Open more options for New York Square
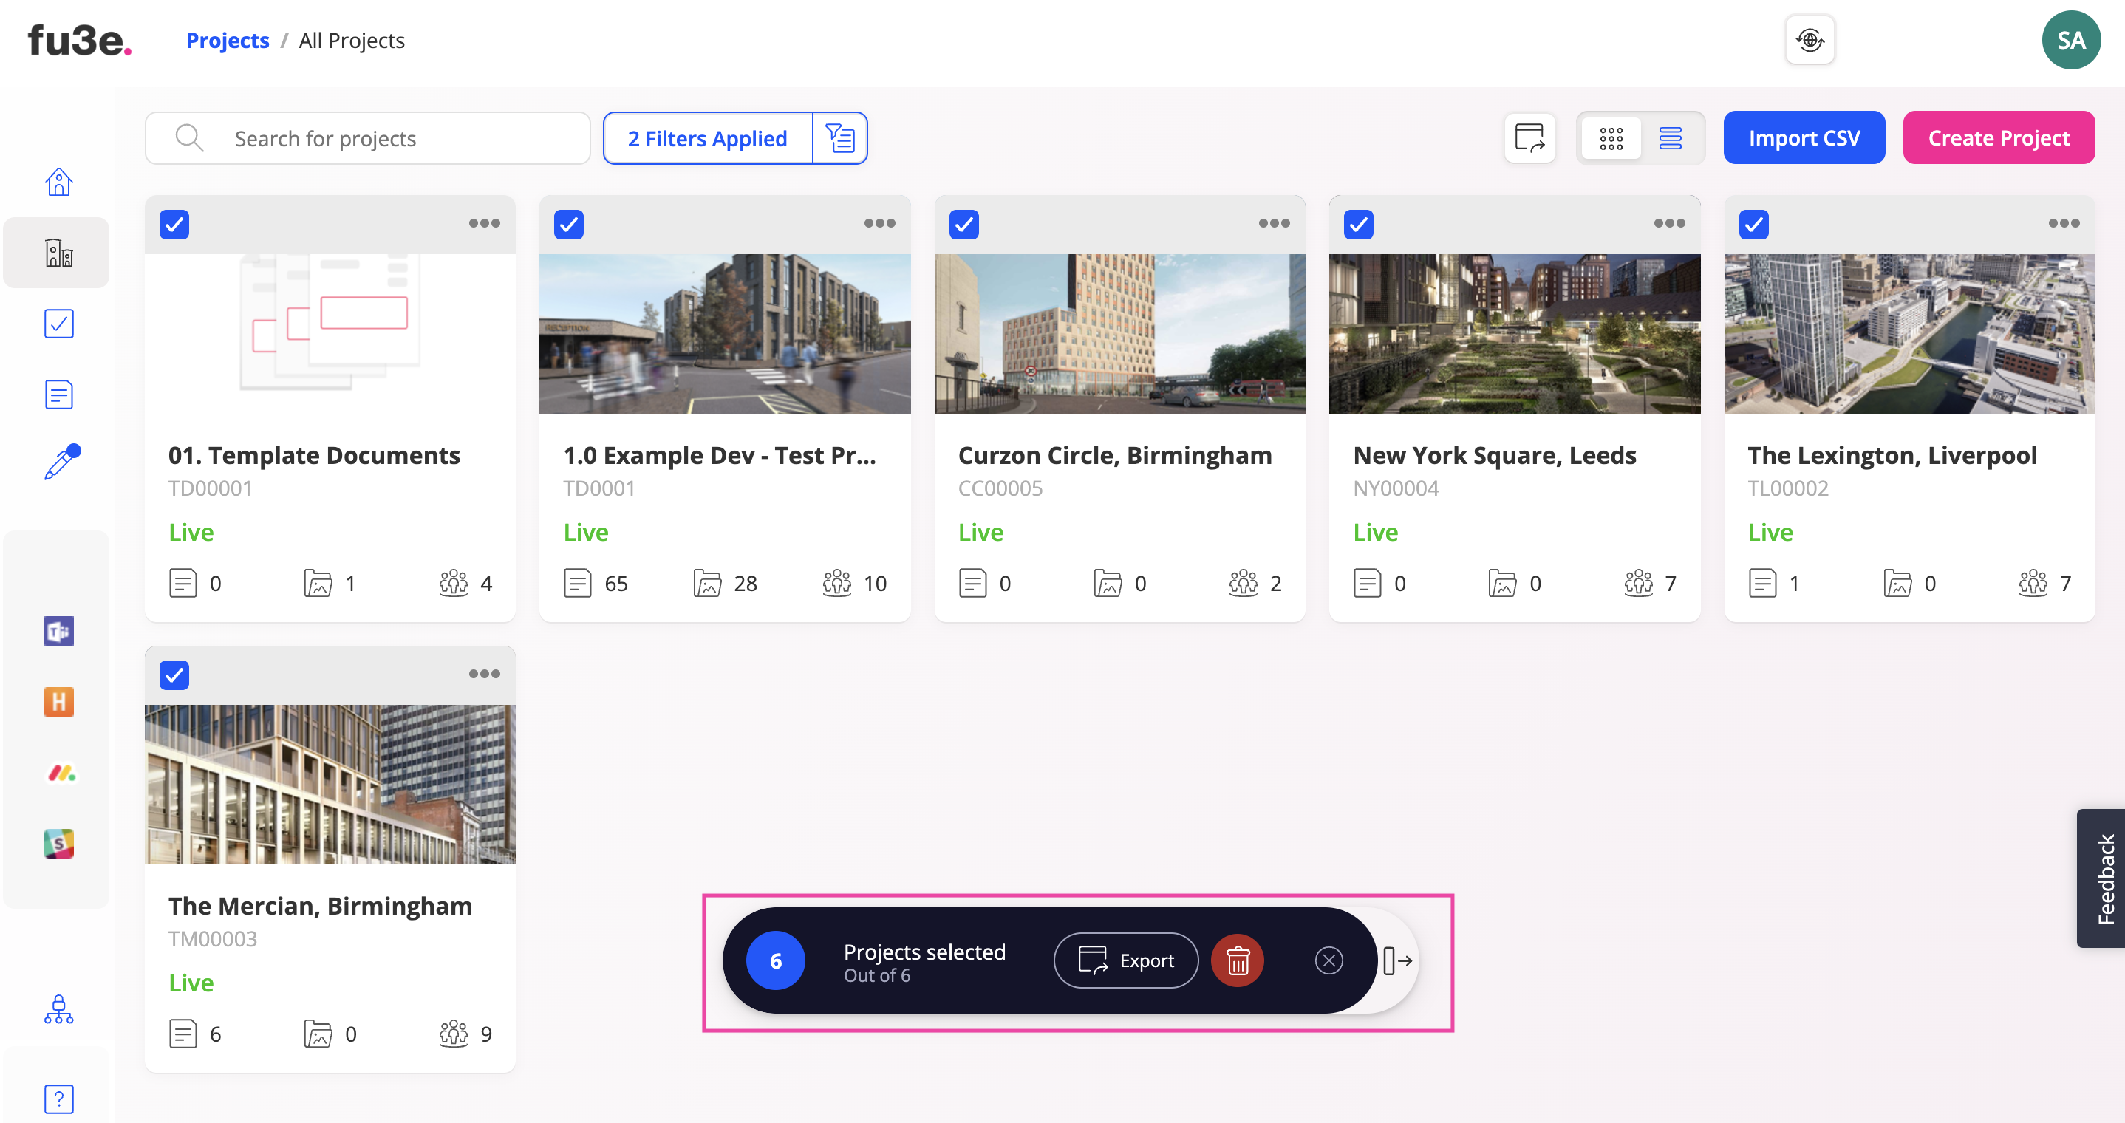 pyautogui.click(x=1670, y=224)
